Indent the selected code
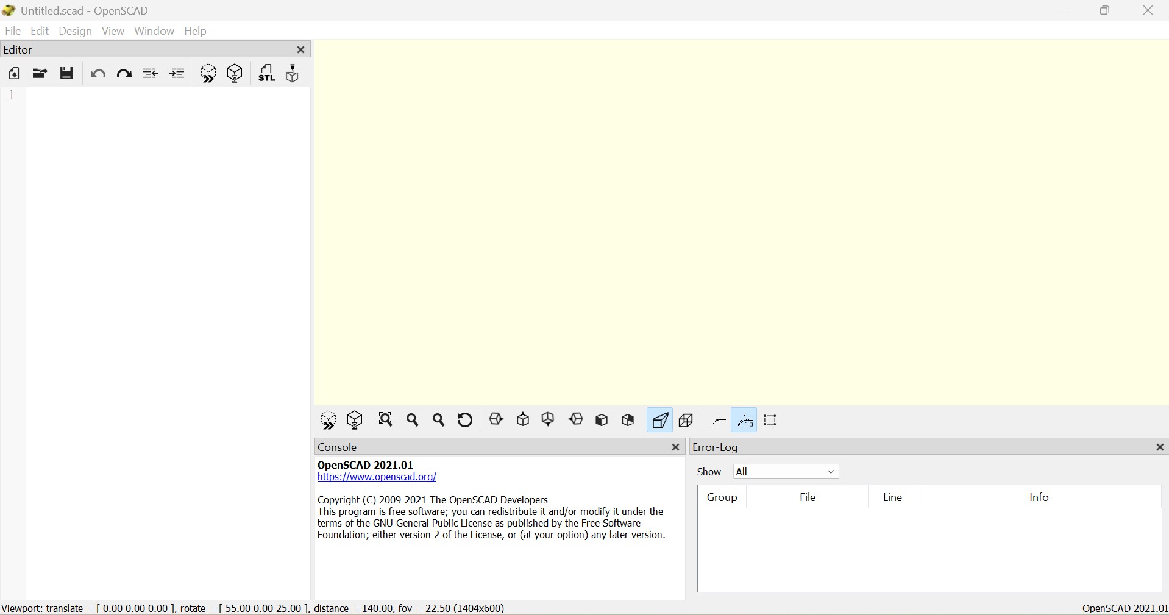 177,74
